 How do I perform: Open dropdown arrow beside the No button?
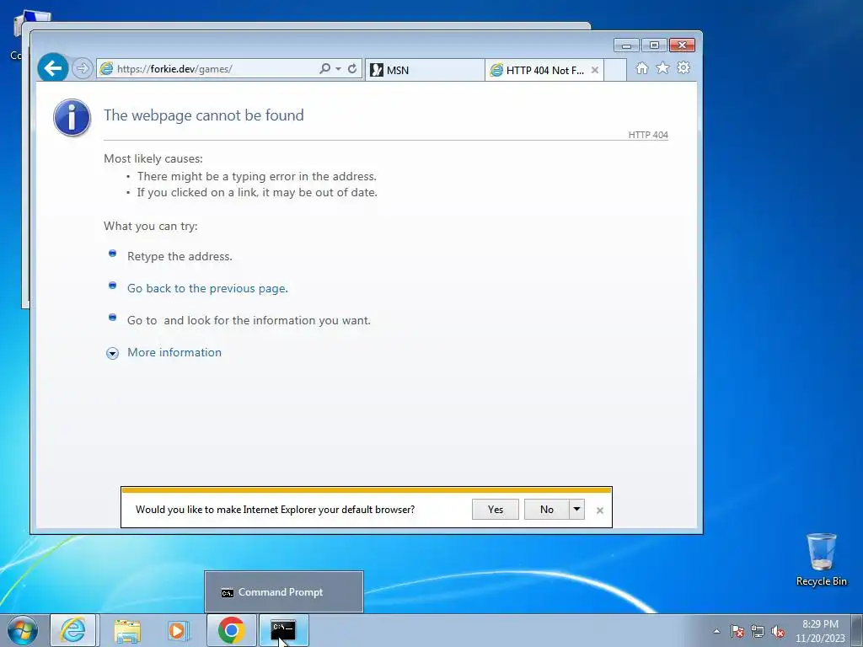click(576, 510)
